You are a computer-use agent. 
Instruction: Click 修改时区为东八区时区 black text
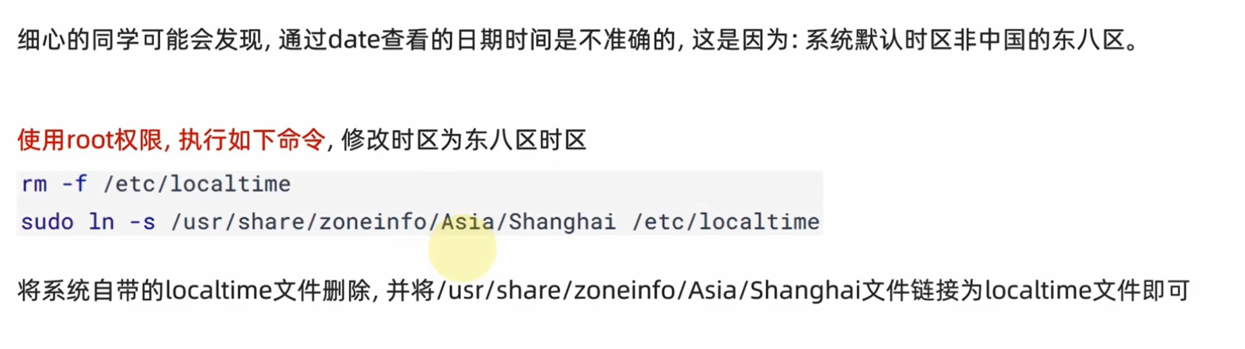(x=464, y=140)
